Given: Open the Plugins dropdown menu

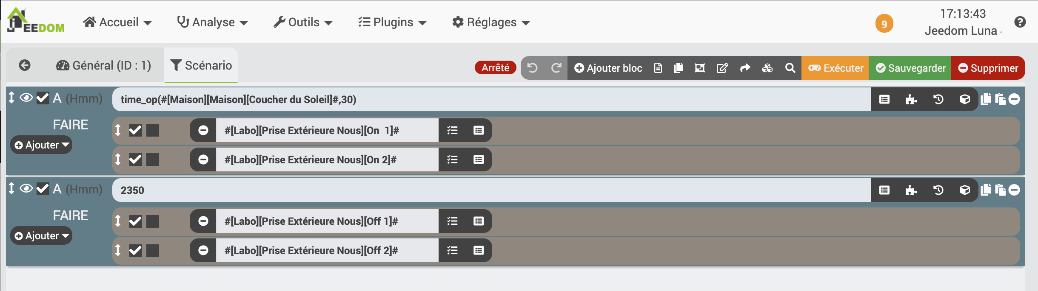Looking at the screenshot, I should [392, 22].
